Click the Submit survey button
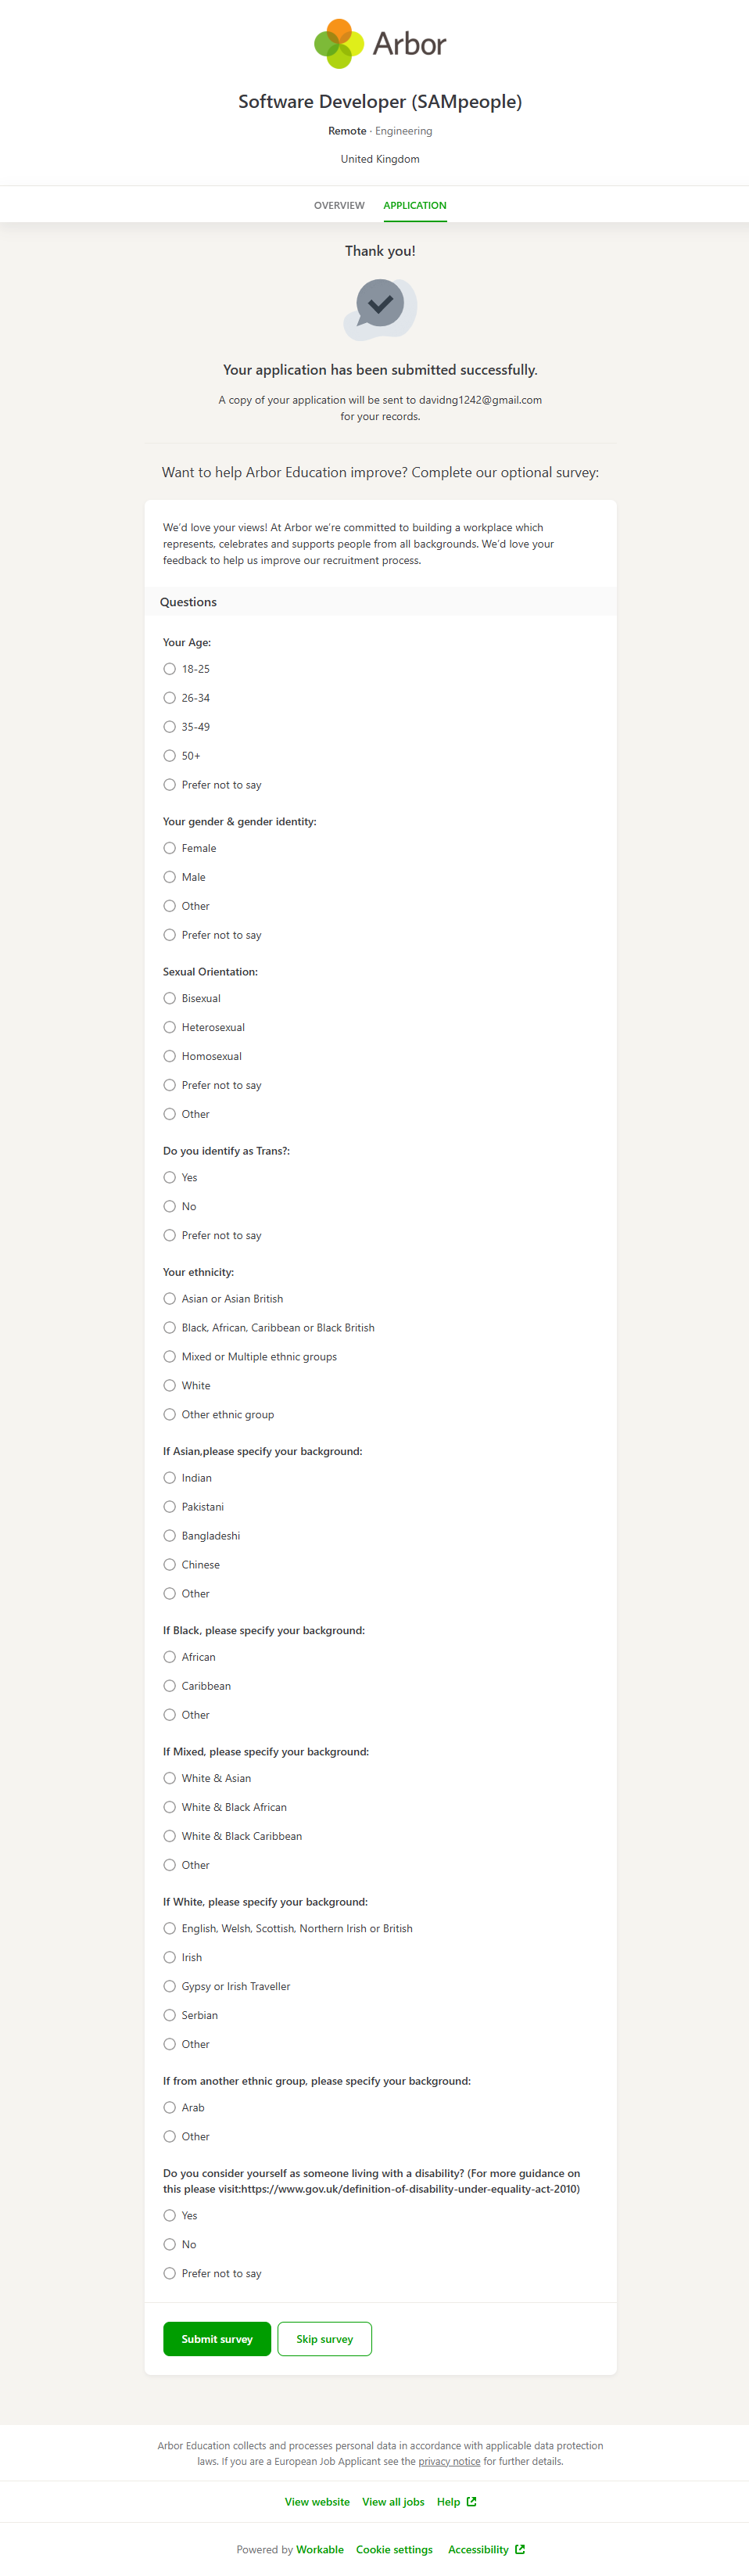This screenshot has width=749, height=2576. click(x=217, y=2338)
